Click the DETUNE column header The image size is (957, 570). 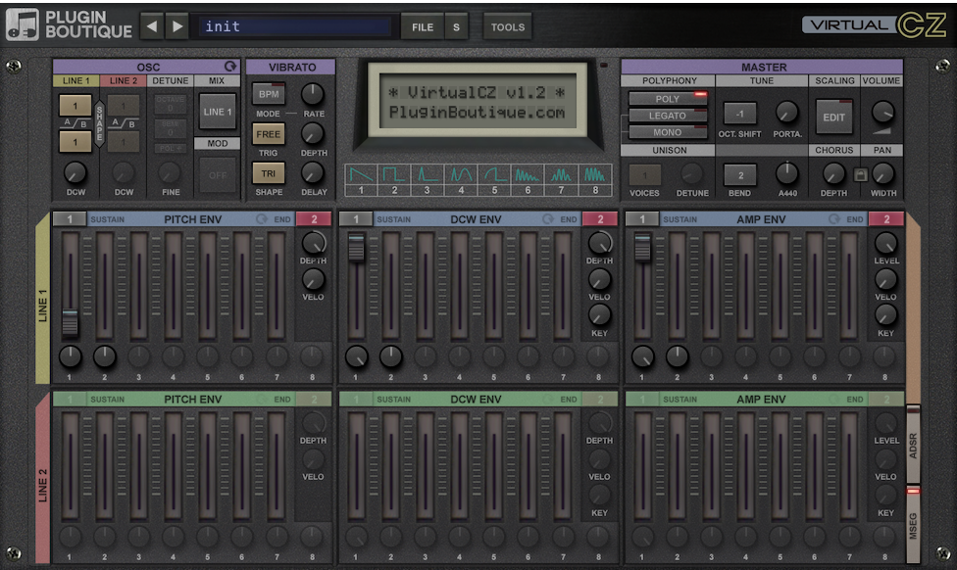171,80
